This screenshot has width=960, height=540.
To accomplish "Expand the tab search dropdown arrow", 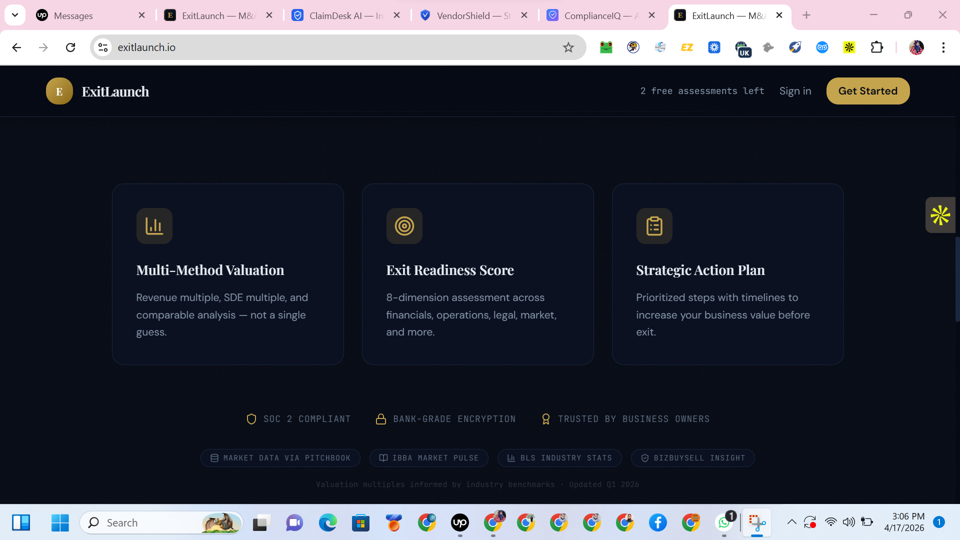I will coord(15,15).
